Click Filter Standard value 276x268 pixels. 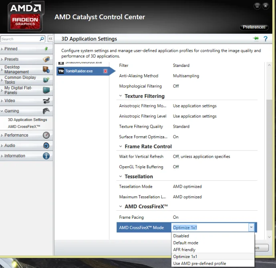coord(181,65)
